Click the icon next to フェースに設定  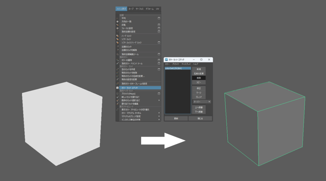point(117,28)
